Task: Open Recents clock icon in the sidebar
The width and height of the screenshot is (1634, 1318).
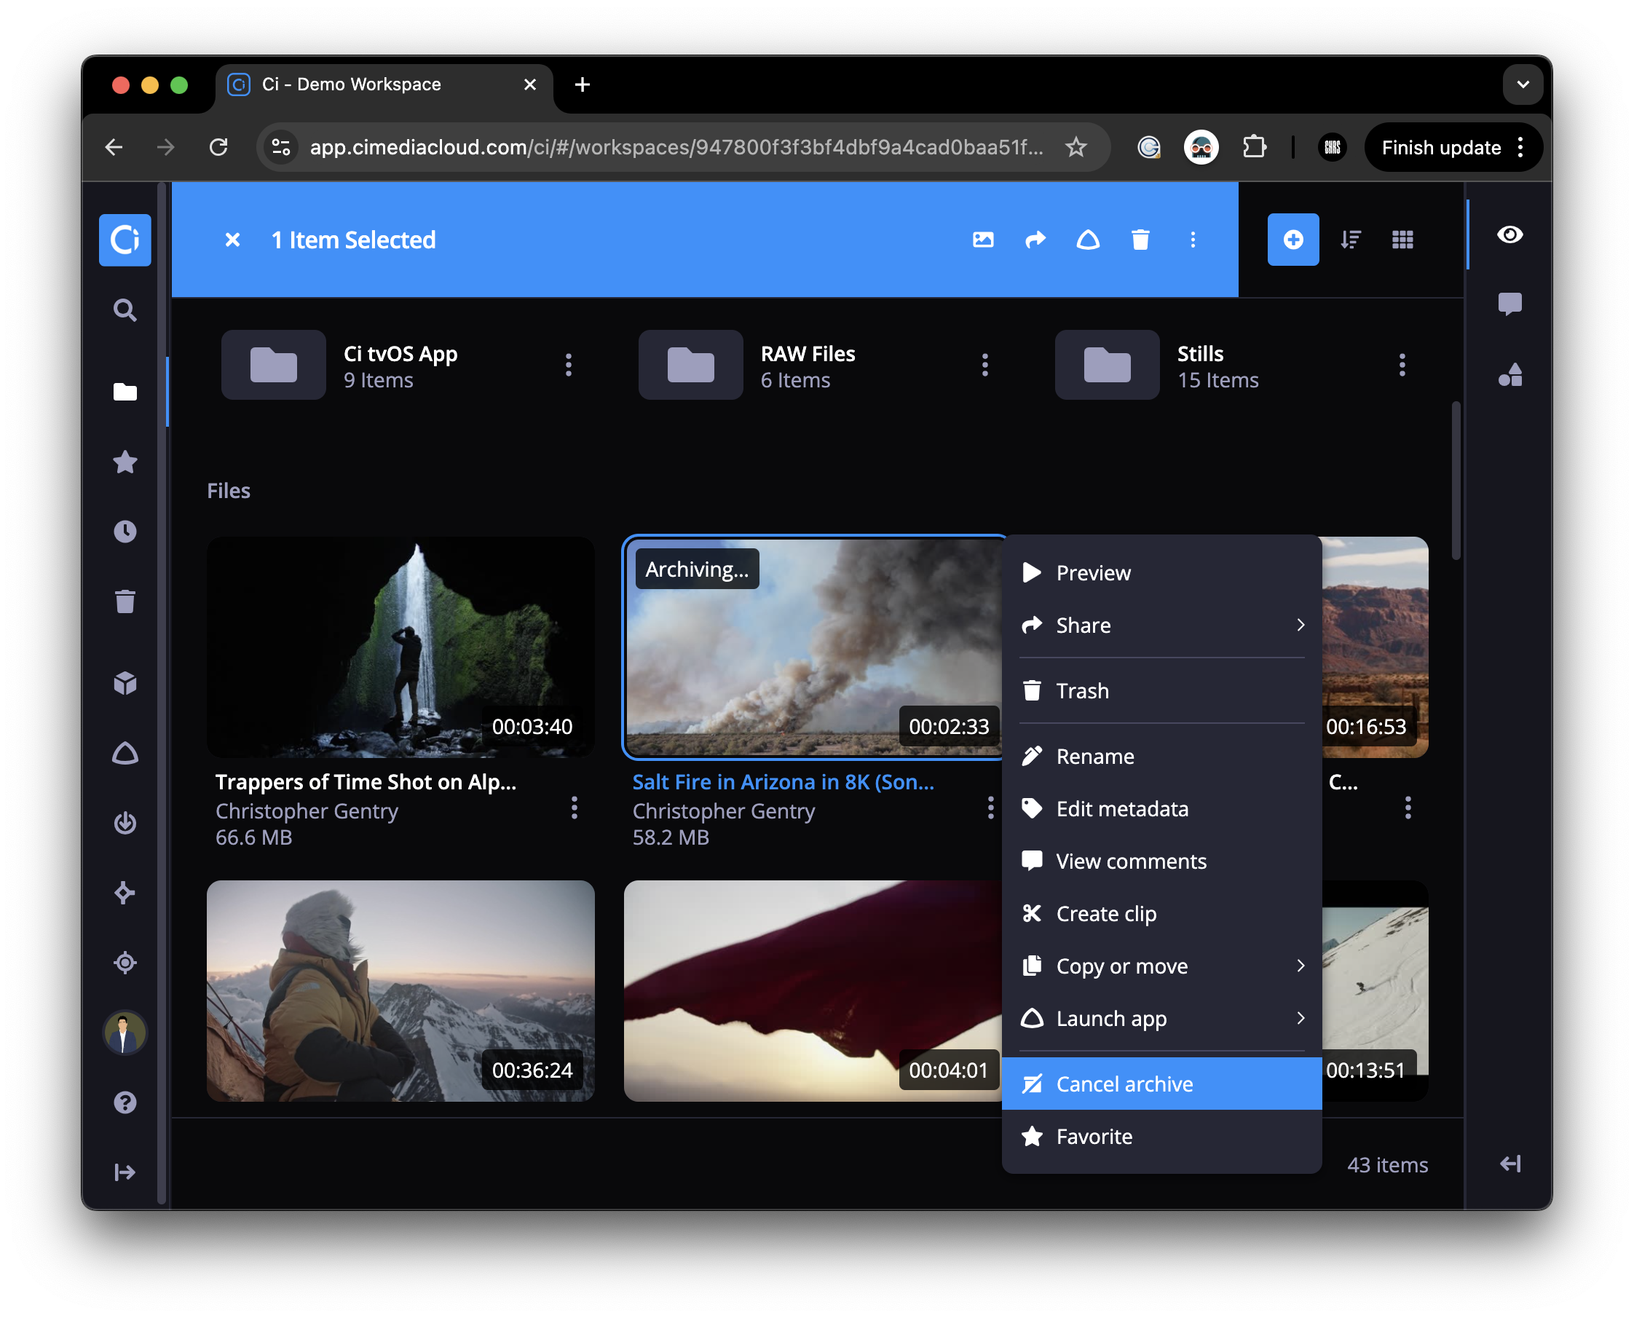Action: click(x=125, y=532)
